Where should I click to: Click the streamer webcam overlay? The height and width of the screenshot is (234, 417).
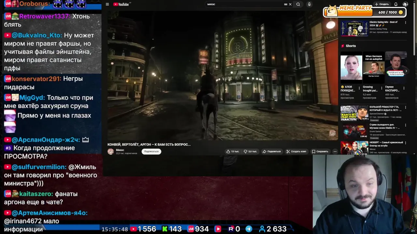pyautogui.click(x=365, y=194)
